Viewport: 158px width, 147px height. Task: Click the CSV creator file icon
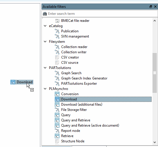pos(57,57)
